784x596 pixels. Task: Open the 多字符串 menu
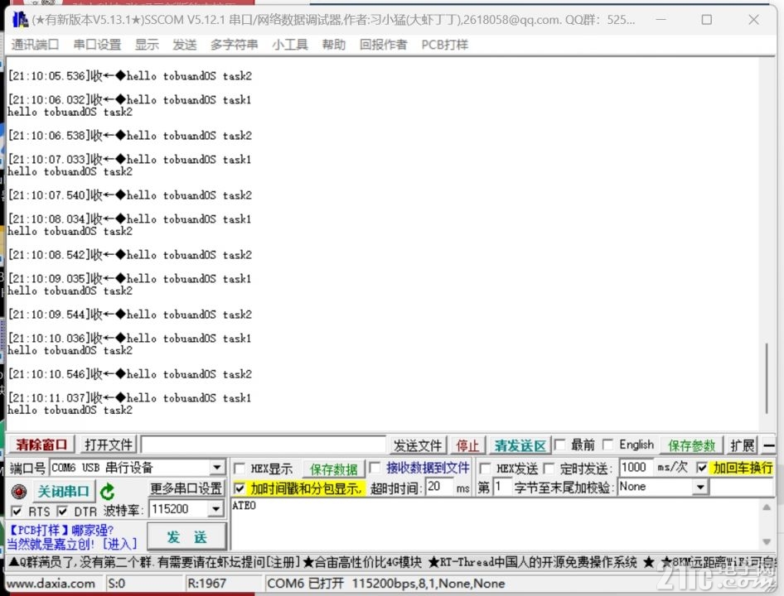pyautogui.click(x=234, y=45)
